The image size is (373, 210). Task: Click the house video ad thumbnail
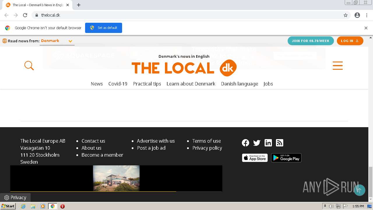pyautogui.click(x=116, y=178)
